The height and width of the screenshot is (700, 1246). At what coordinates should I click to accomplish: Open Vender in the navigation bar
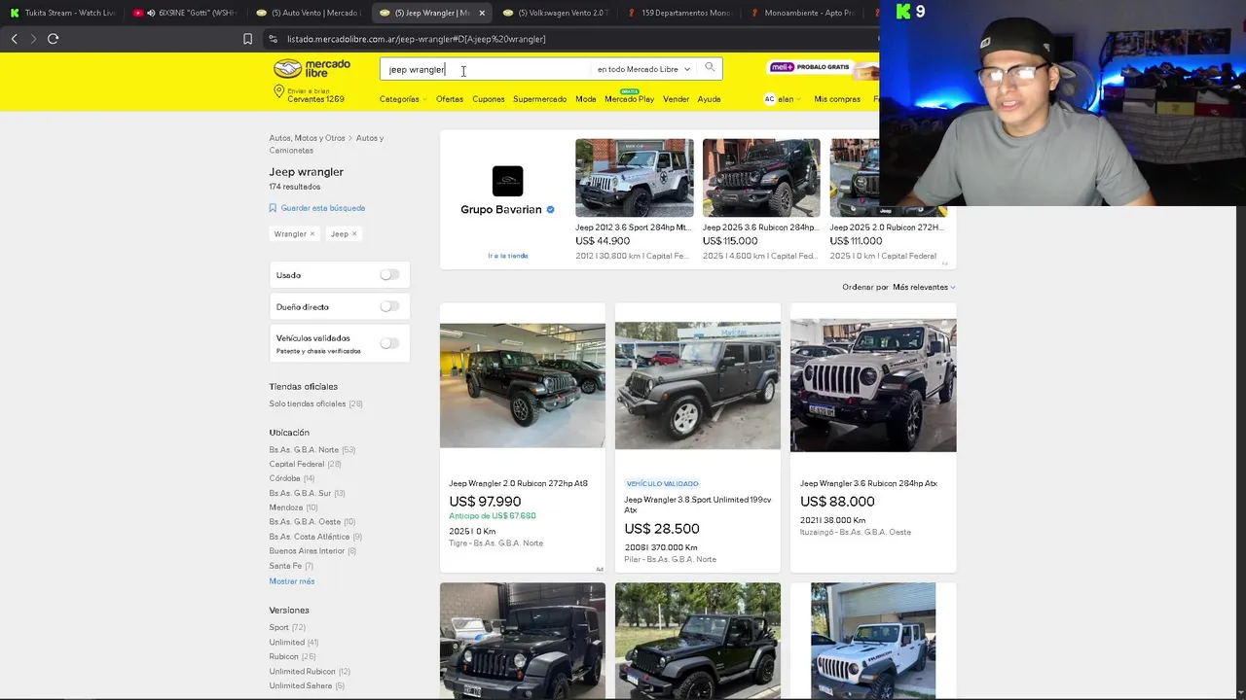tap(676, 99)
